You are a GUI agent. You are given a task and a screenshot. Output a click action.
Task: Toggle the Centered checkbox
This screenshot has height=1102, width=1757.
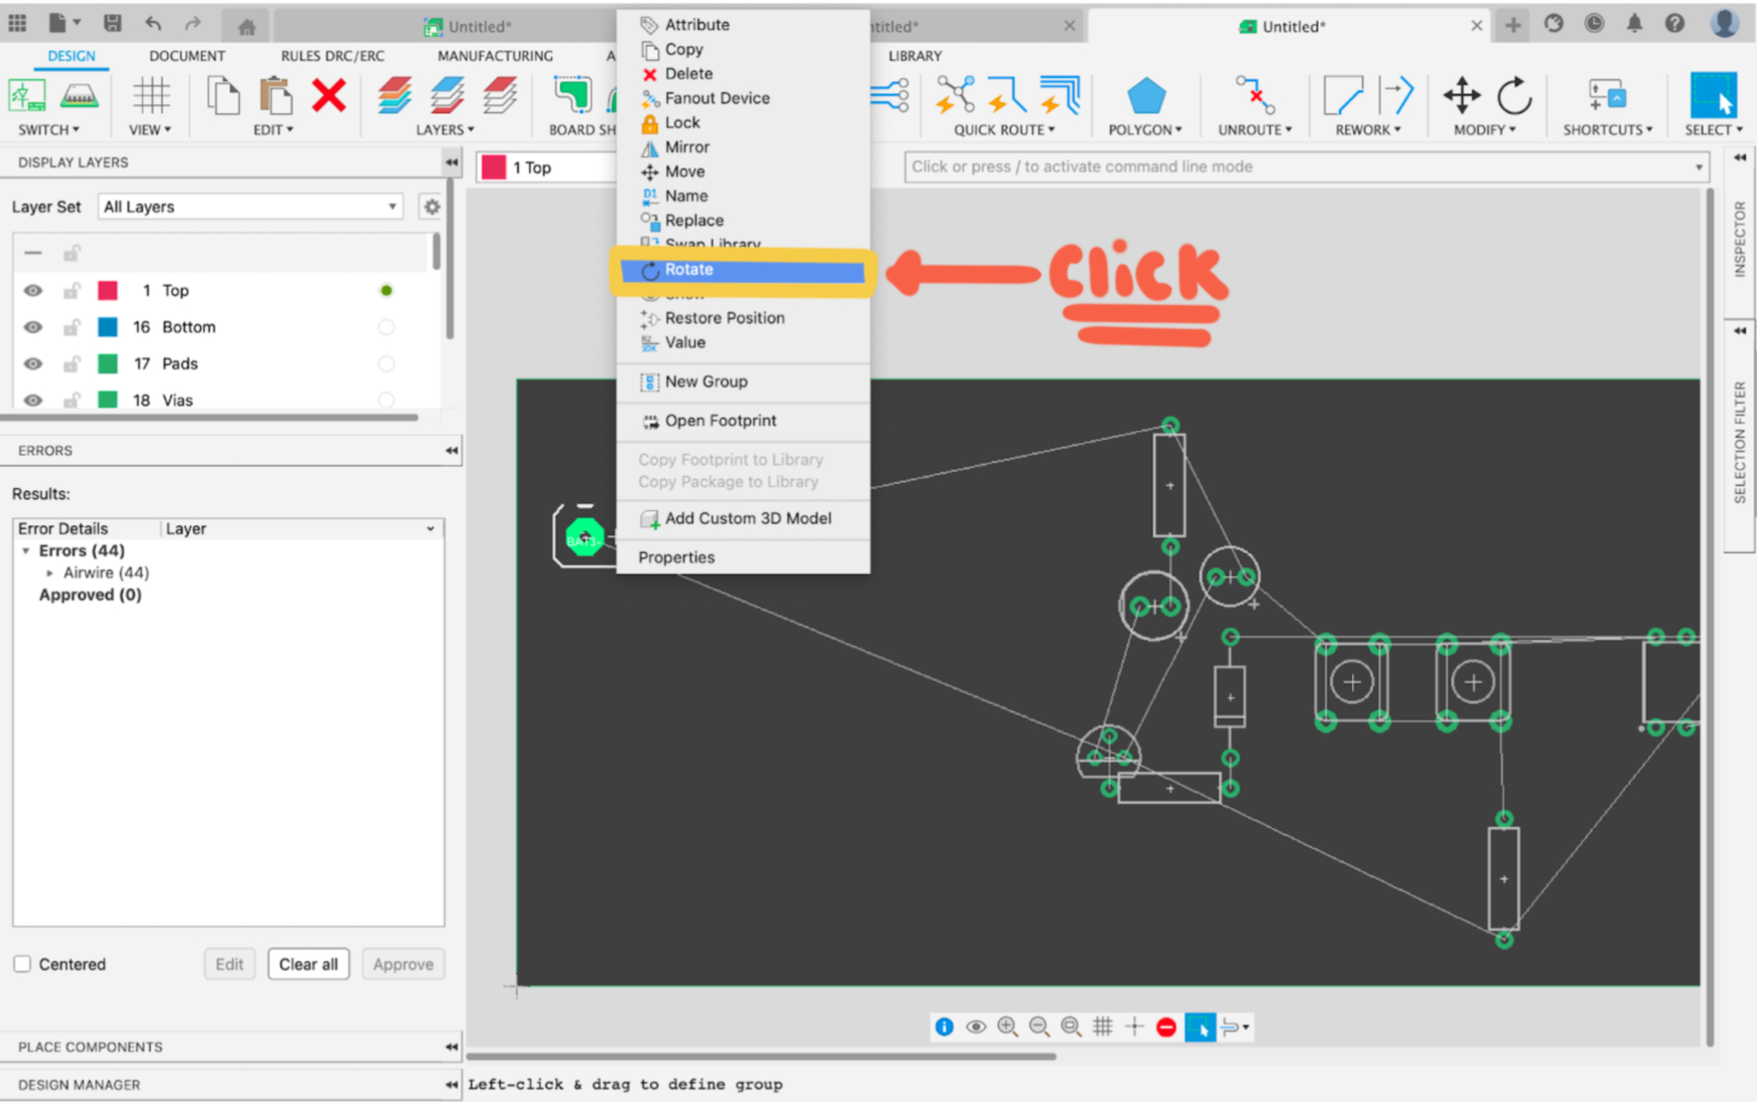21,963
